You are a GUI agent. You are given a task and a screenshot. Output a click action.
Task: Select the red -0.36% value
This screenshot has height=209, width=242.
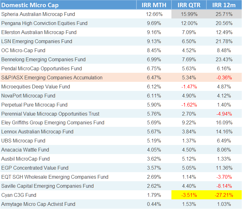click(224, 77)
